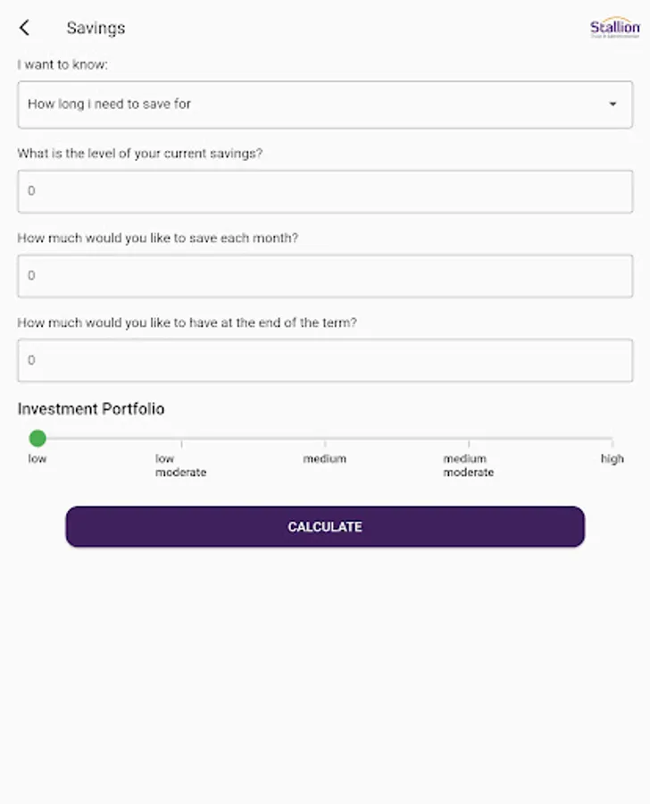Click the green slider handle
This screenshot has height=804, width=650.
pyautogui.click(x=37, y=439)
